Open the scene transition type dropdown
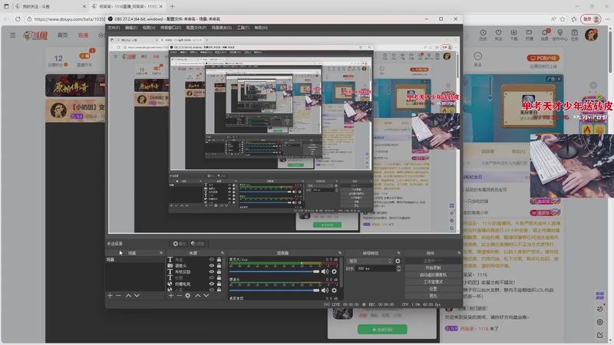Image resolution: width=614 pixels, height=345 pixels. [370, 261]
